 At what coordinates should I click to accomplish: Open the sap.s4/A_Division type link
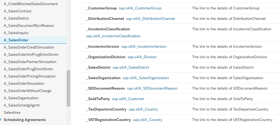[x=142, y=57]
